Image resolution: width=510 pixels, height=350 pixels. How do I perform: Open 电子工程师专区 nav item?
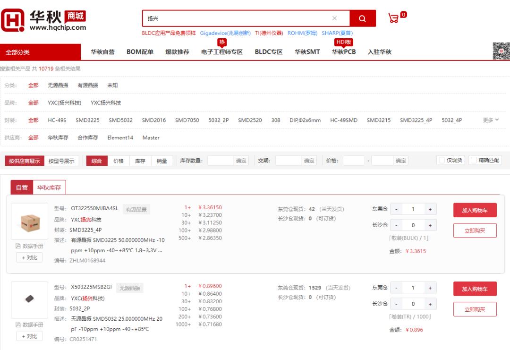coord(222,52)
